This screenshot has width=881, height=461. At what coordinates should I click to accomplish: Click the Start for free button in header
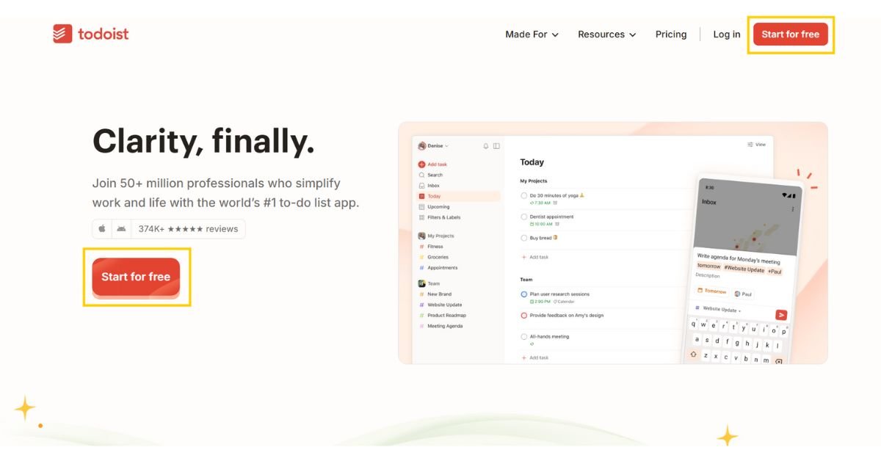[791, 34]
